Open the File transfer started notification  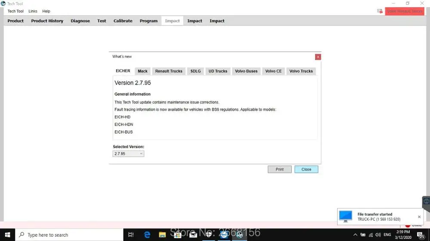(380, 217)
